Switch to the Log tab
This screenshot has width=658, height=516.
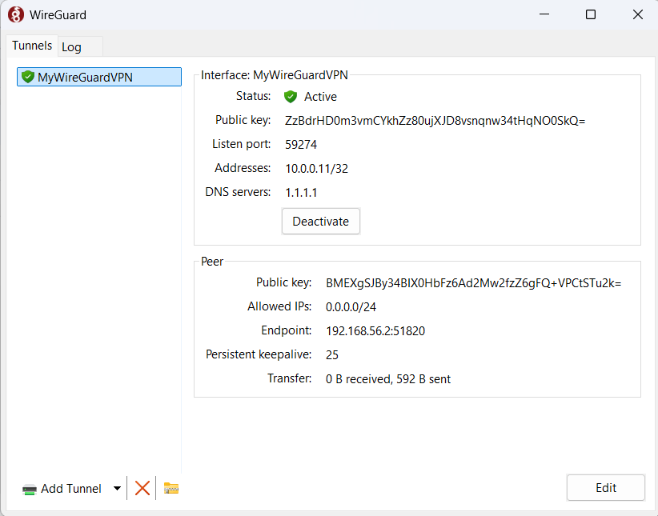[x=72, y=47]
